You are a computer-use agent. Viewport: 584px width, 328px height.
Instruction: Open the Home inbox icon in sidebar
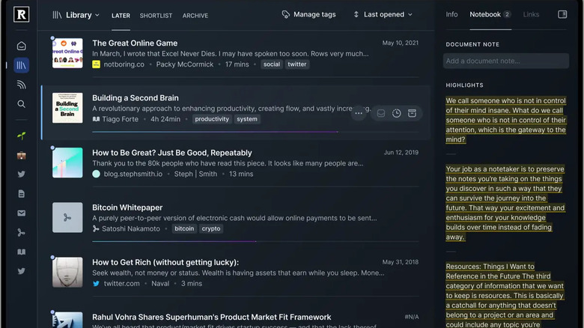coord(21,46)
